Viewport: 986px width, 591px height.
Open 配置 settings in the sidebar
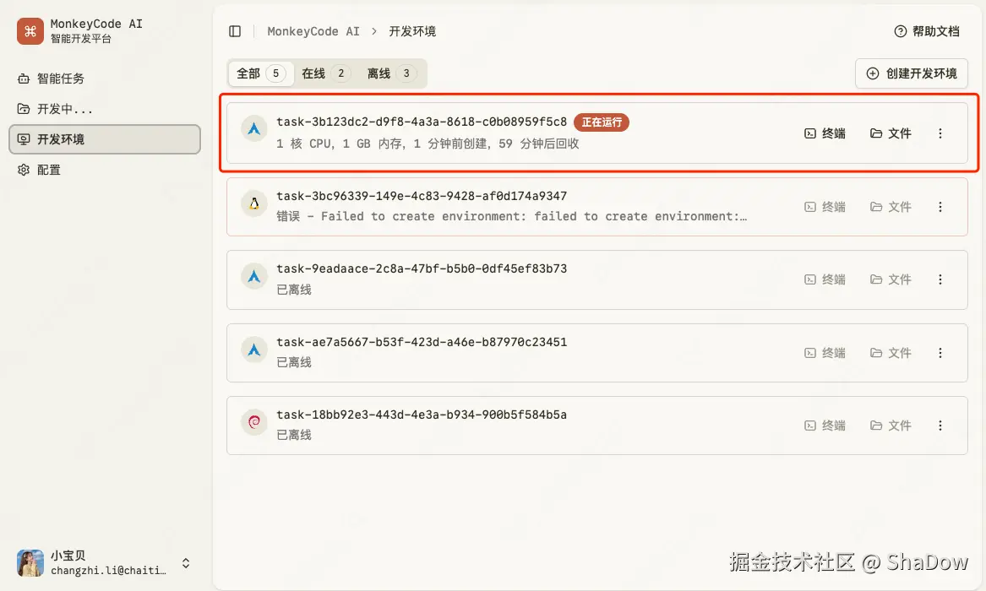[105, 170]
